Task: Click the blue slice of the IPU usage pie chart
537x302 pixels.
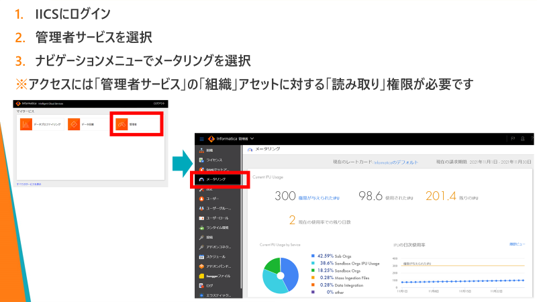Action: pyautogui.click(x=291, y=274)
